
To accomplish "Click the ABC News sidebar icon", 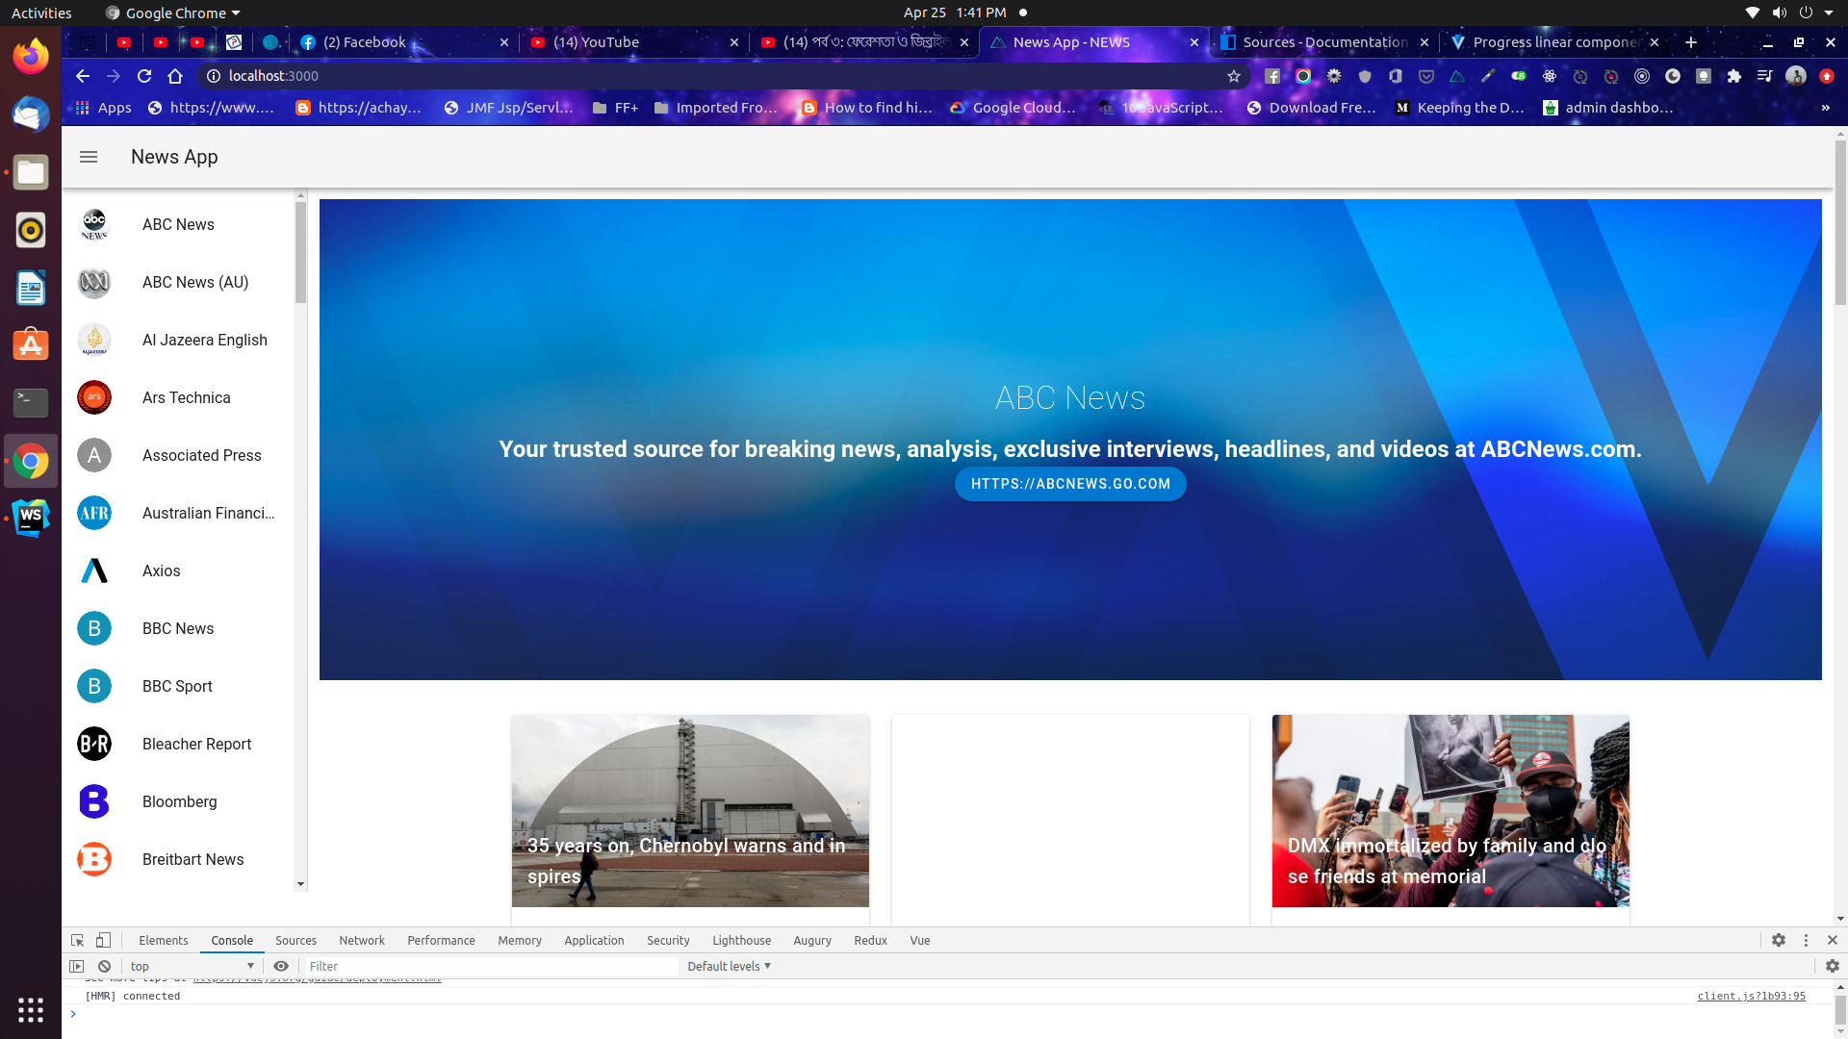I will coord(94,223).
